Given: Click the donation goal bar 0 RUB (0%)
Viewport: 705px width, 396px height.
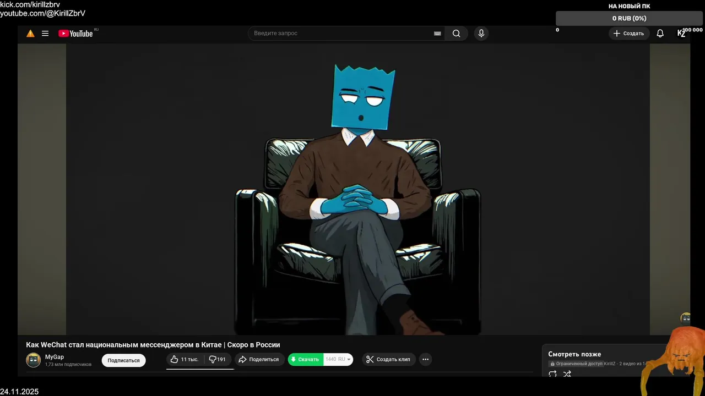Looking at the screenshot, I should pyautogui.click(x=629, y=18).
